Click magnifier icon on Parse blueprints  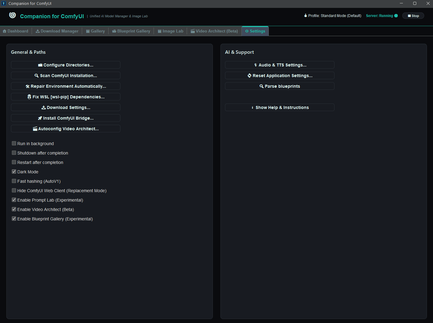point(262,86)
